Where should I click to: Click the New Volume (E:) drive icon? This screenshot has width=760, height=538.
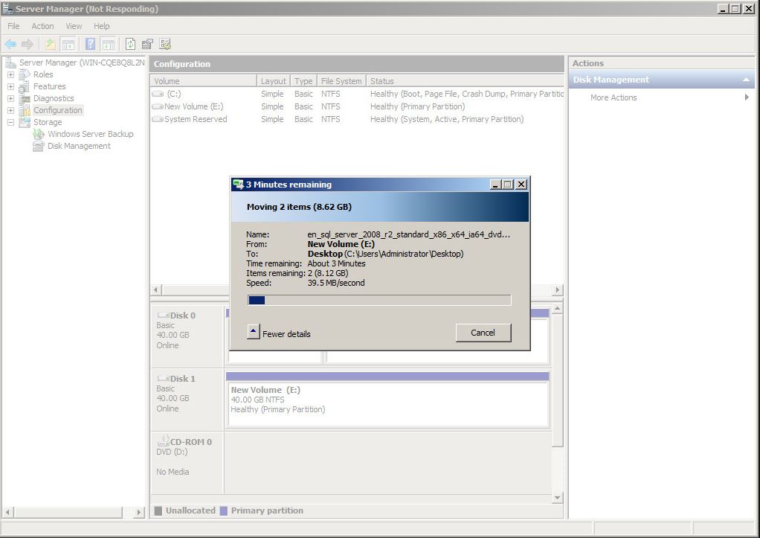click(158, 106)
